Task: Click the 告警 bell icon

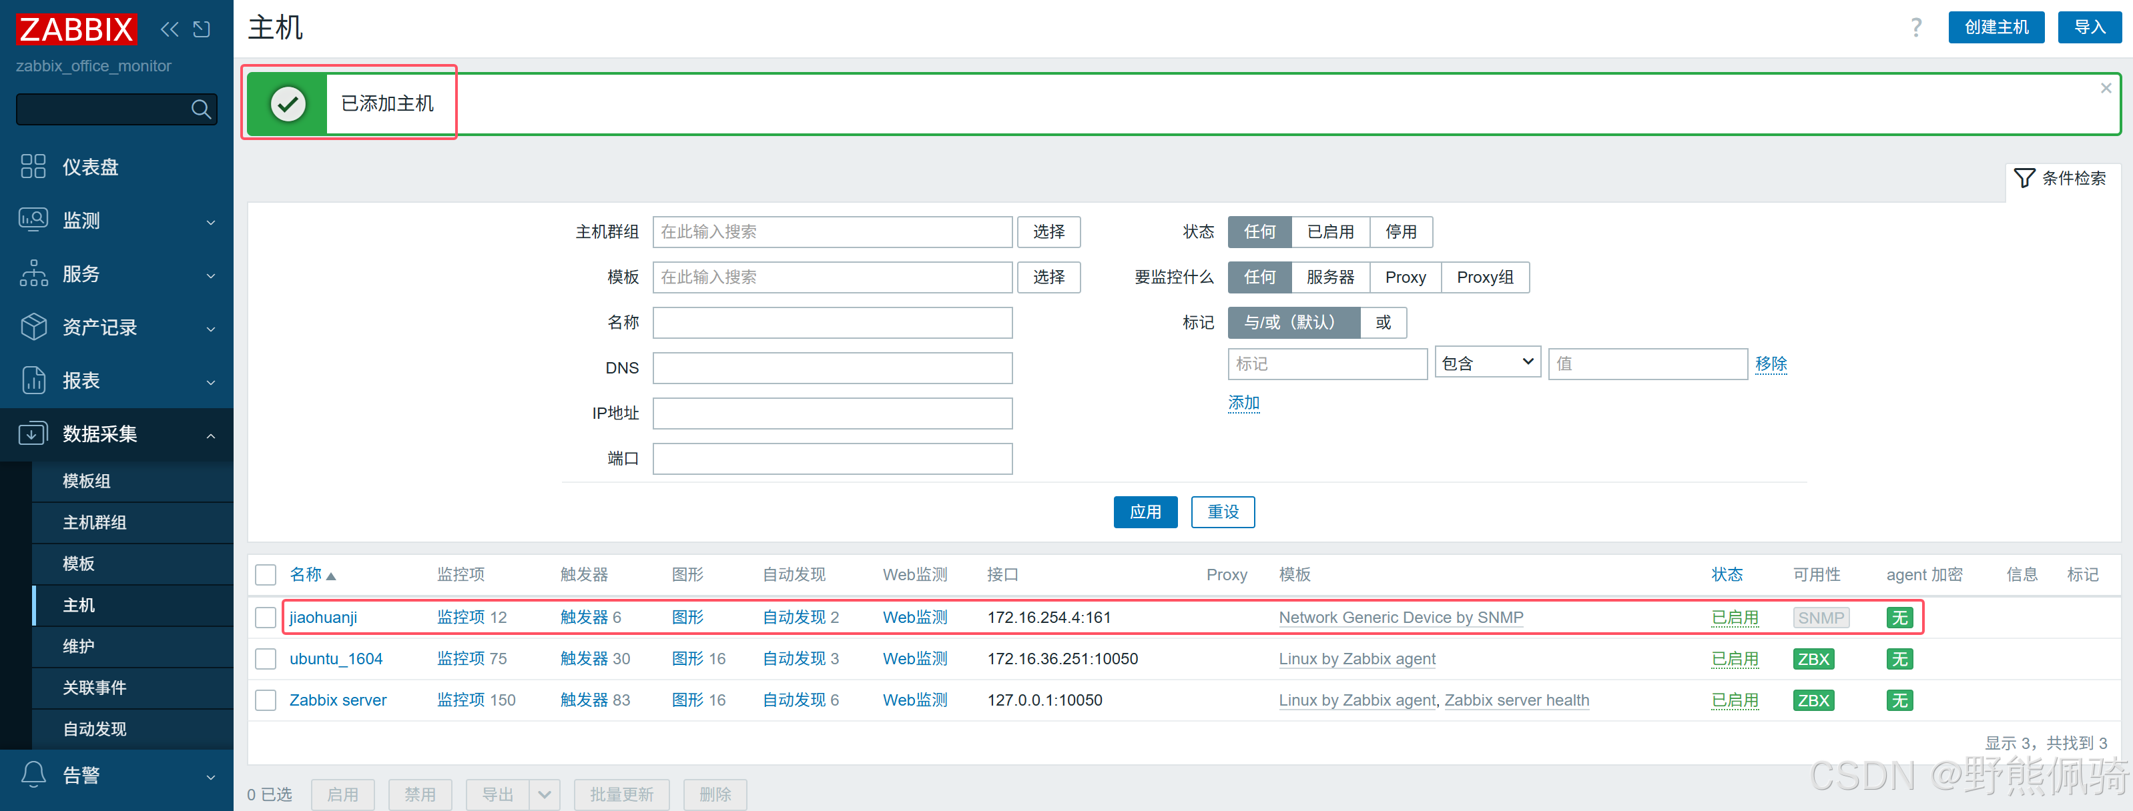Action: click(33, 774)
